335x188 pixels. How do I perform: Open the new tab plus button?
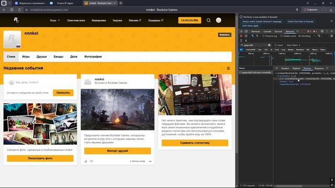click(x=121, y=3)
